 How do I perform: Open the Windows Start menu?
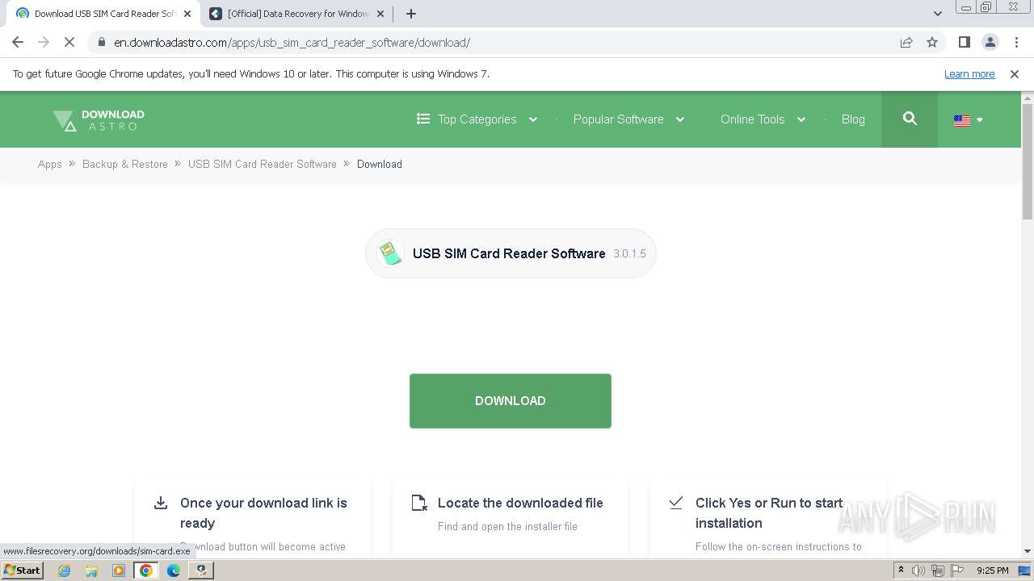(22, 571)
